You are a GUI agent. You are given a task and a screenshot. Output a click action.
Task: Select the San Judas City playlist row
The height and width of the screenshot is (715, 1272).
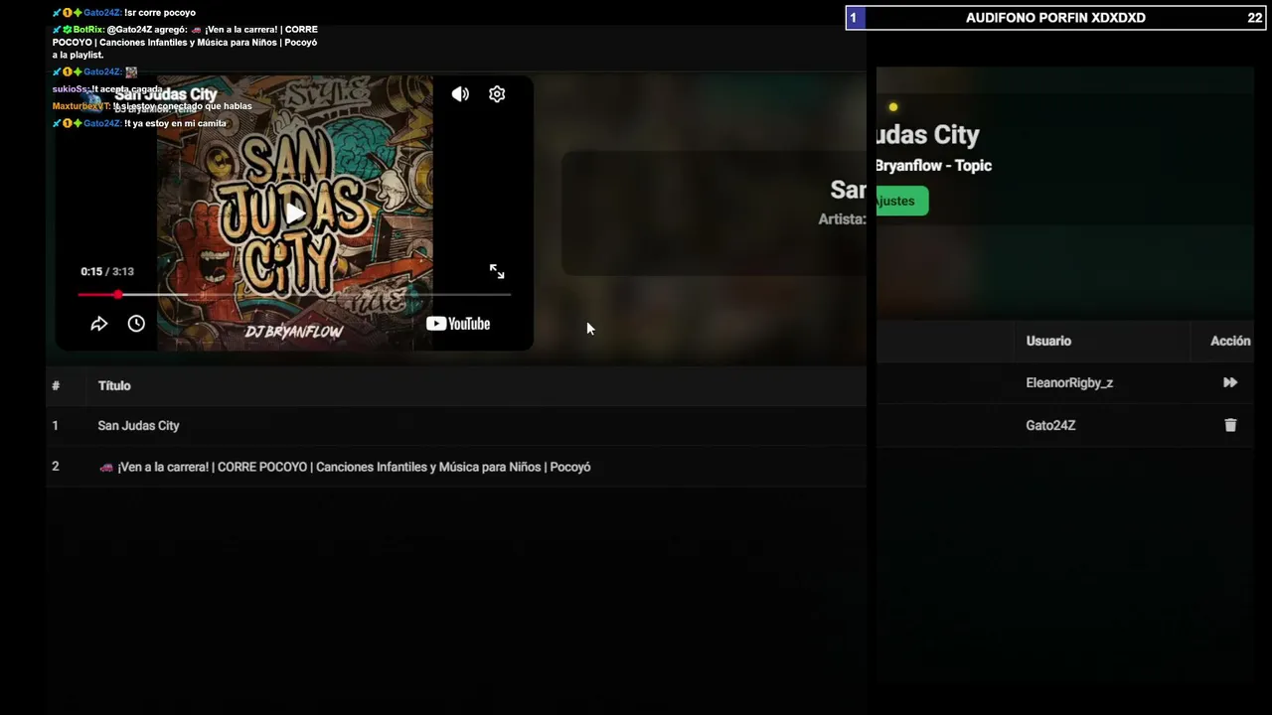coord(456,425)
